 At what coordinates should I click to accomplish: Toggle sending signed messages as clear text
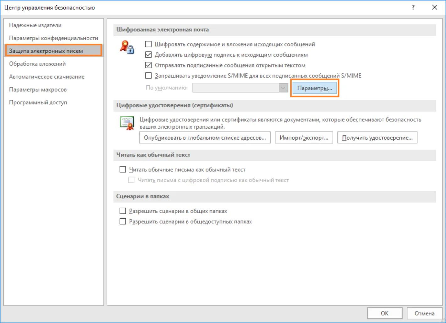pyautogui.click(x=148, y=65)
